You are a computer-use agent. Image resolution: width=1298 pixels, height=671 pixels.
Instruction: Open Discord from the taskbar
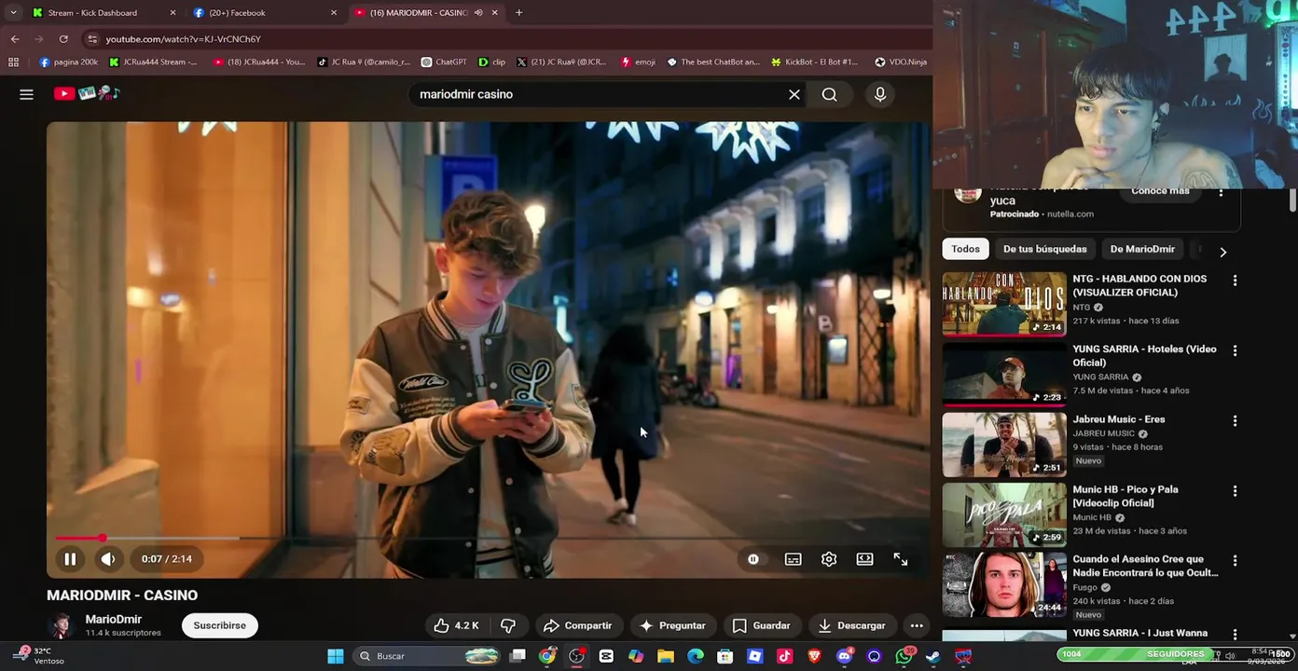(x=844, y=656)
